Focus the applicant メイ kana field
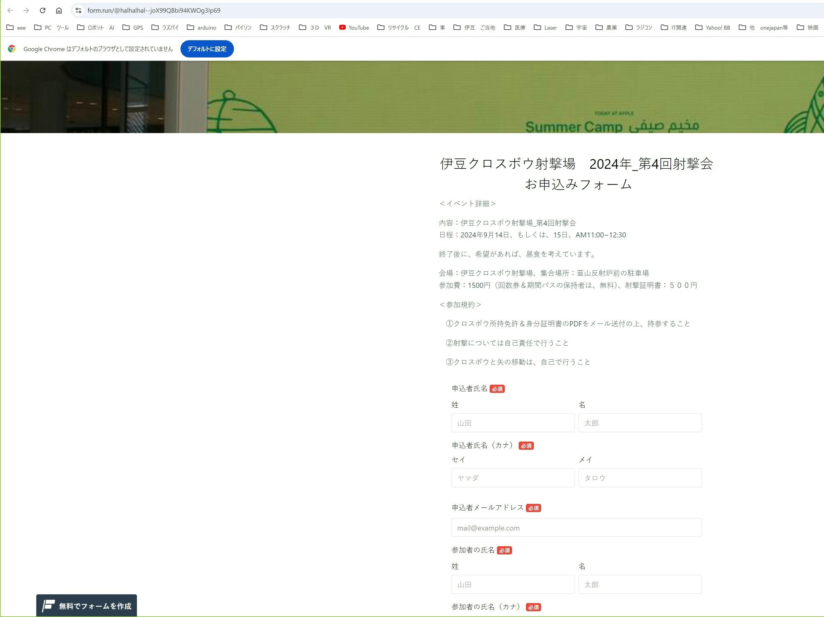824x617 pixels. (x=640, y=478)
